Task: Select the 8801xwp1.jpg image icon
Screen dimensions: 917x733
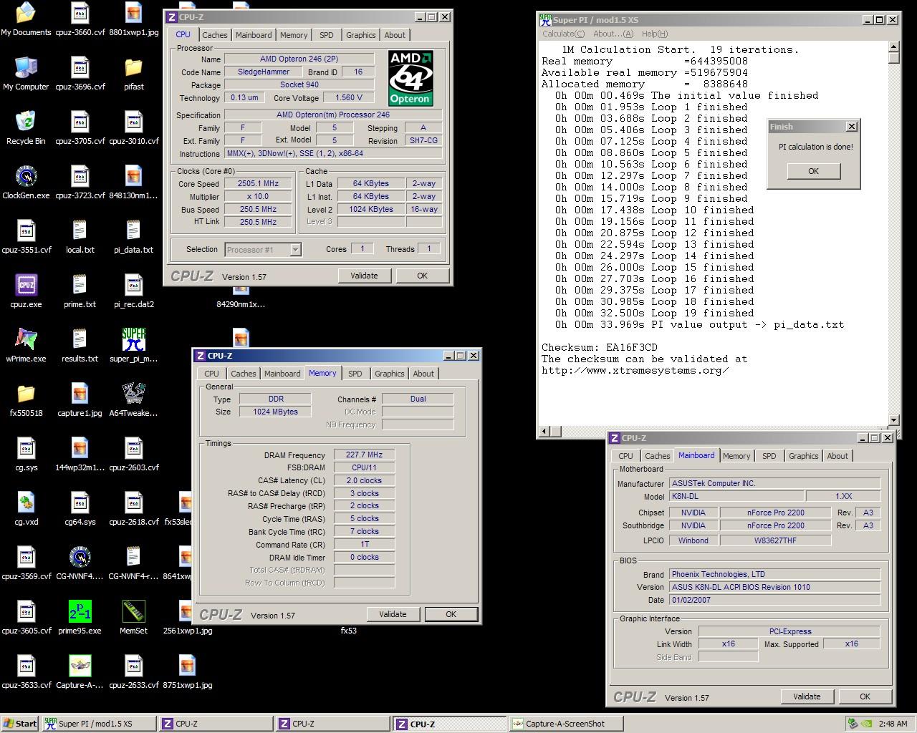Action: [x=133, y=13]
